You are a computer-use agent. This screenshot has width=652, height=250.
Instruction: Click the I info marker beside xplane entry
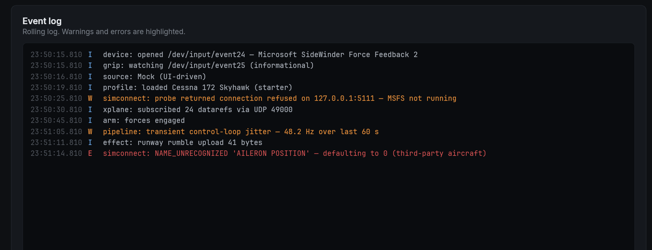pyautogui.click(x=90, y=110)
